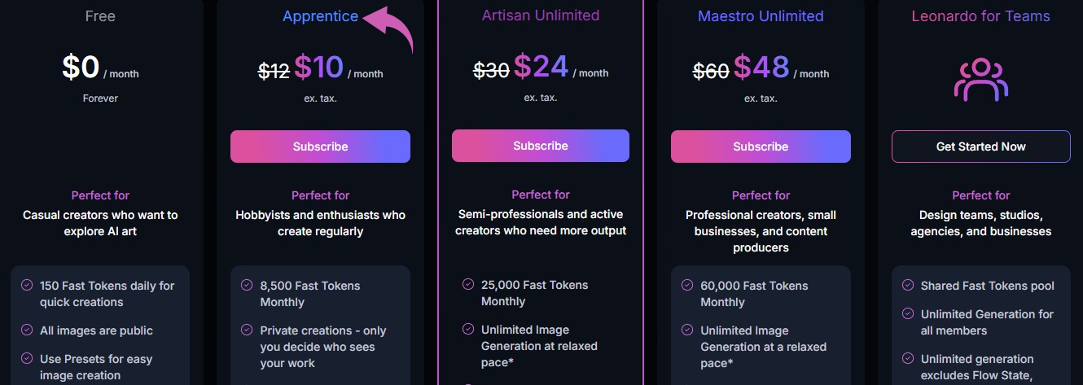Click the Leonardo for Teams people icon
Viewport: 1083px width, 385px height.
pos(980,79)
